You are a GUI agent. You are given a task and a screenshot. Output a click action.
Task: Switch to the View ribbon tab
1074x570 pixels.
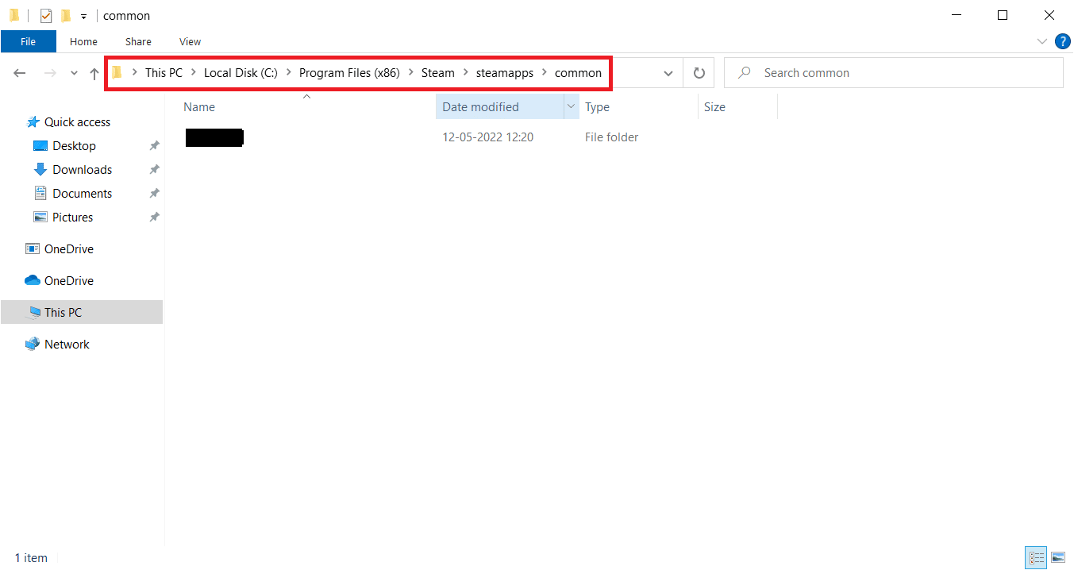(x=190, y=41)
